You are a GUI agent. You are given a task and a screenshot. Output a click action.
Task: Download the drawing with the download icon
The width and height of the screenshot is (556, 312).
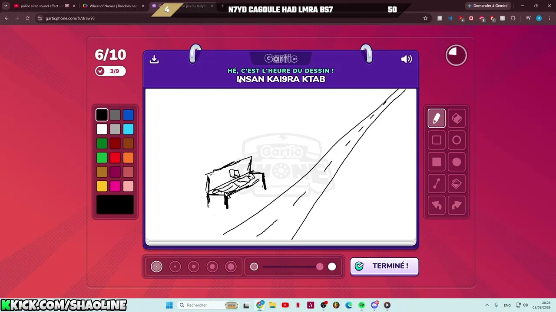(154, 59)
